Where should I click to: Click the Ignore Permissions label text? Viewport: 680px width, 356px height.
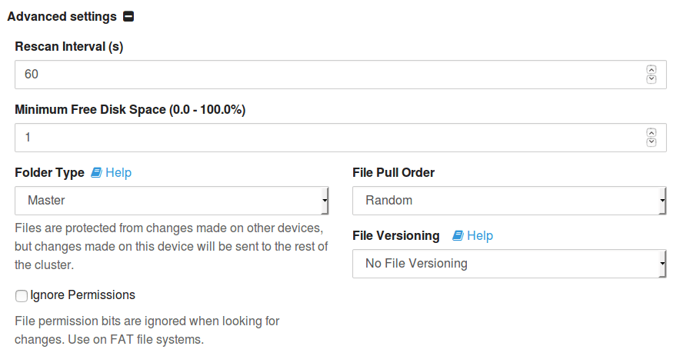click(x=82, y=295)
